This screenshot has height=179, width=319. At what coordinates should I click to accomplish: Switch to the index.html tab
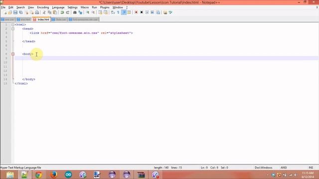coord(41,19)
